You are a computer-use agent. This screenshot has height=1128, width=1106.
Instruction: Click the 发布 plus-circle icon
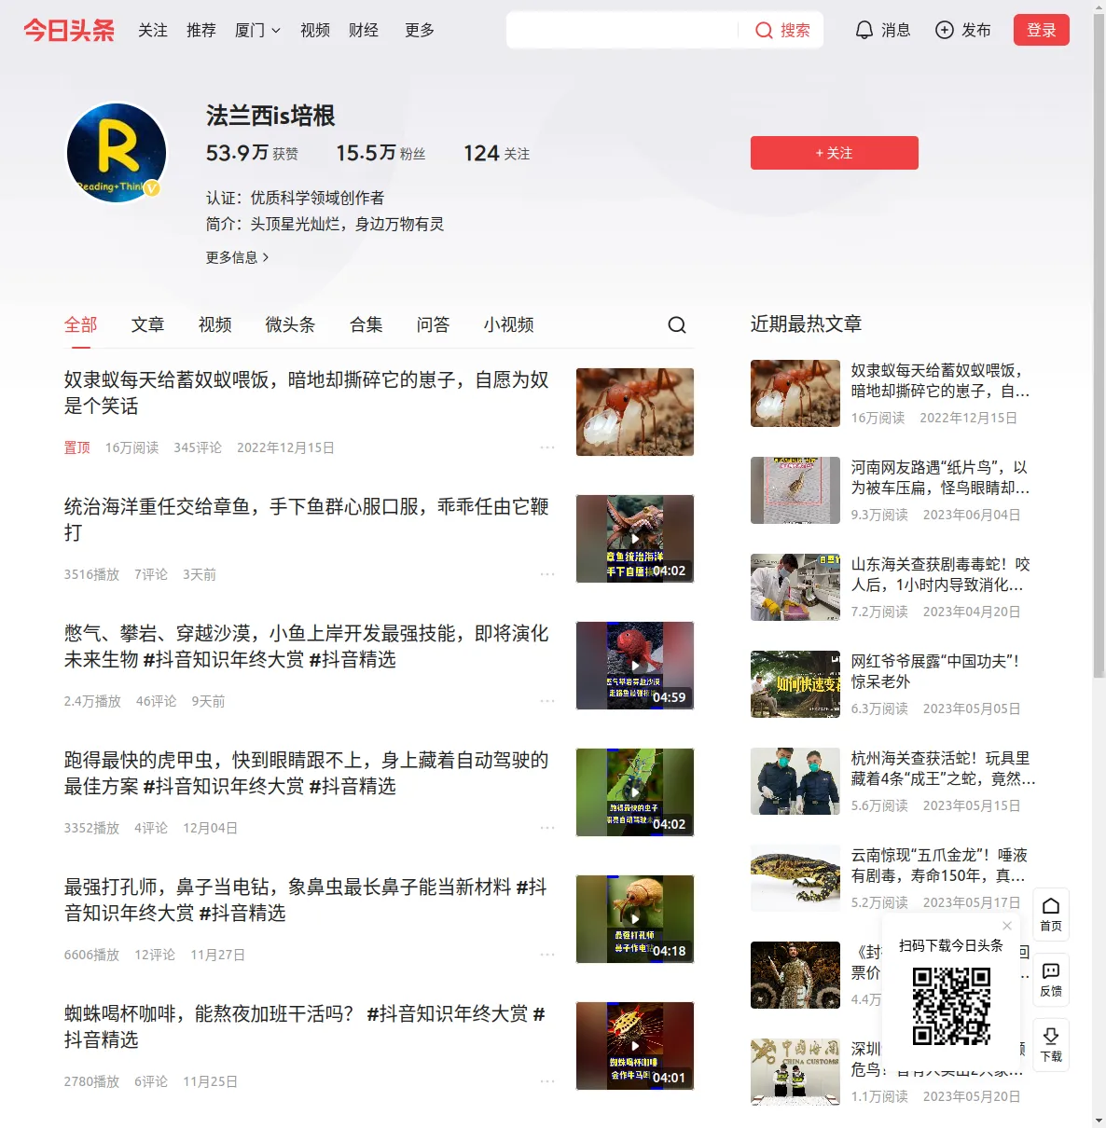click(x=945, y=31)
